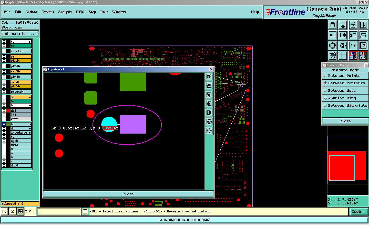Image resolution: width=369 pixels, height=225 pixels.
Task: Pan up in the Popview window
Action: point(209,86)
